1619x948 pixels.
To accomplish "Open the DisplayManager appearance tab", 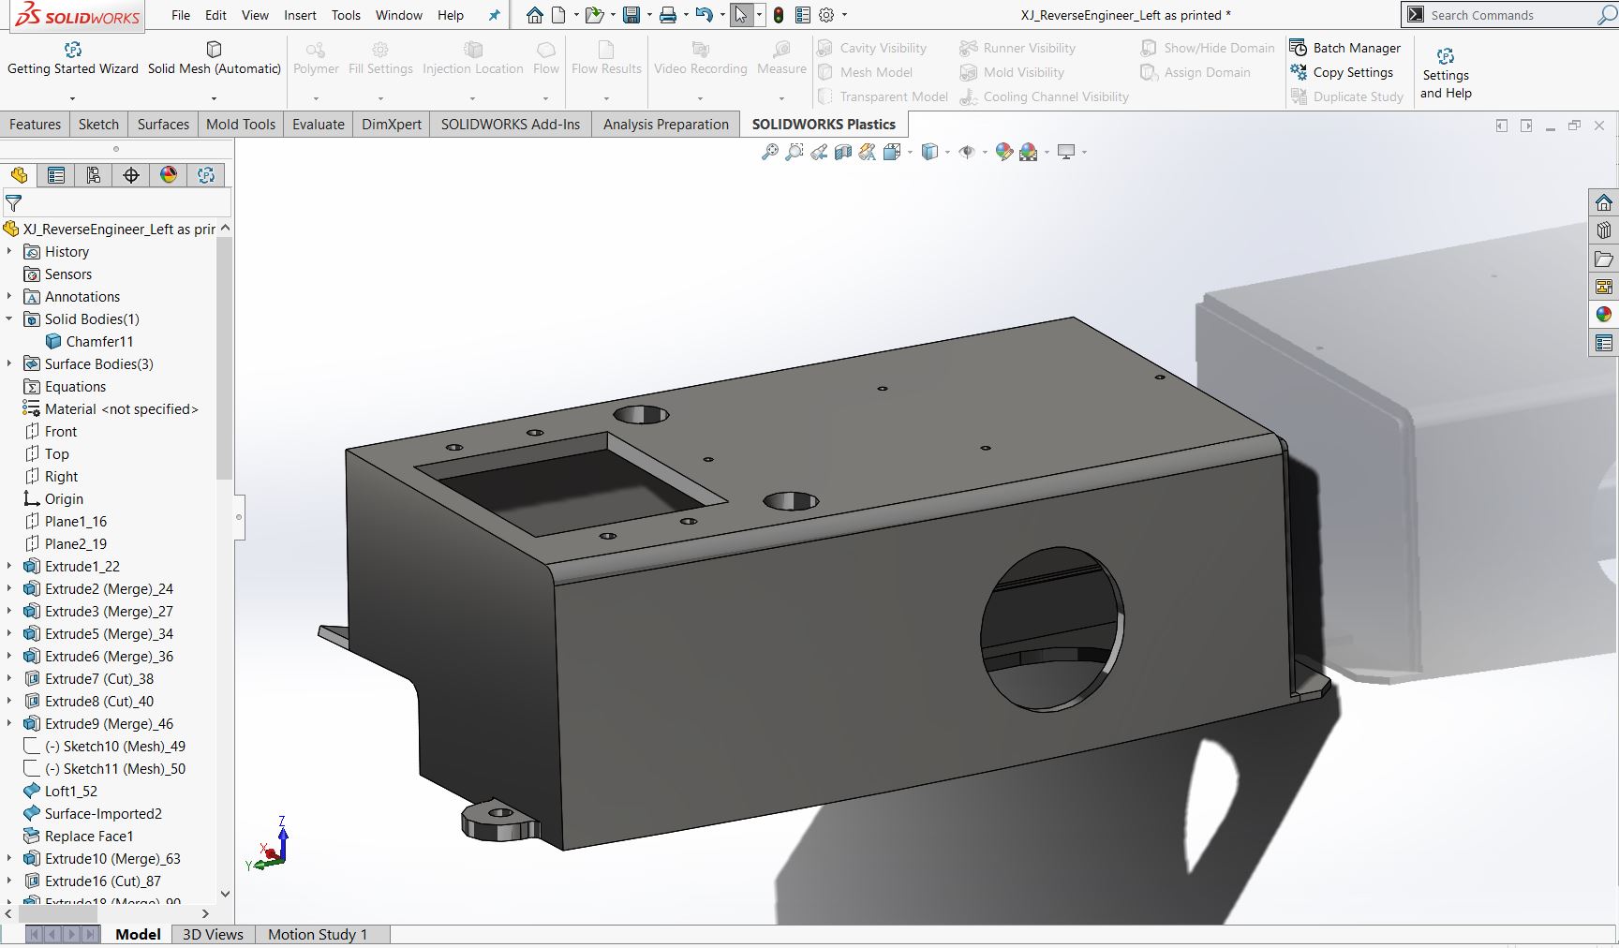I will [x=169, y=175].
